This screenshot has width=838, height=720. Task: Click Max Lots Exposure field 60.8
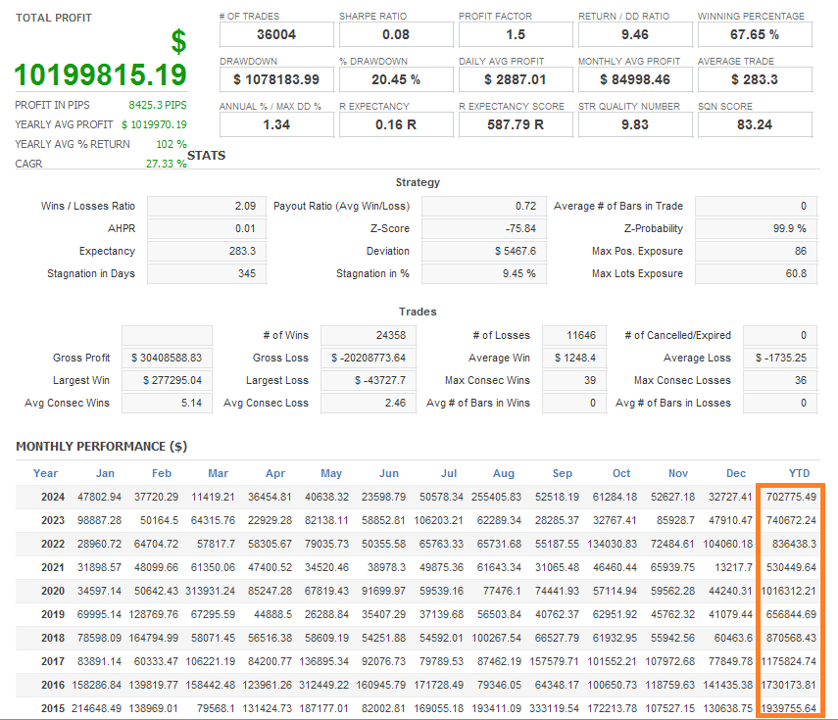pyautogui.click(x=757, y=273)
